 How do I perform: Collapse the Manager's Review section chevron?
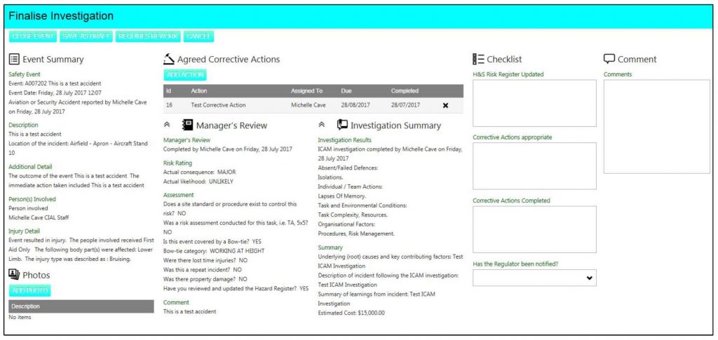tap(167, 125)
